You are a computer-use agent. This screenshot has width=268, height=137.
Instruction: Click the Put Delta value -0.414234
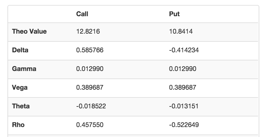pos(184,50)
